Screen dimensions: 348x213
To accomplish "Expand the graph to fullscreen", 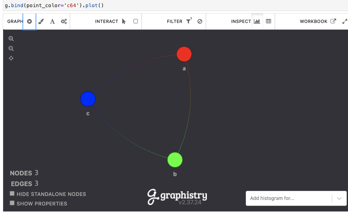I will pyautogui.click(x=345, y=21).
